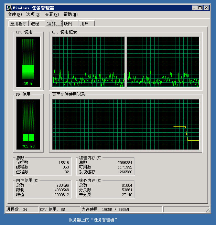Click the PF 使用 762 MB gauge

click(x=28, y=124)
